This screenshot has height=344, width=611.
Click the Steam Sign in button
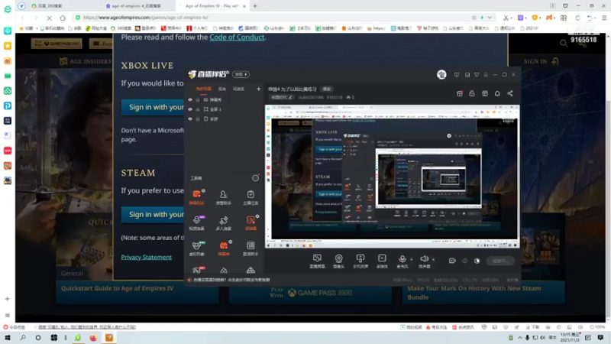point(153,215)
